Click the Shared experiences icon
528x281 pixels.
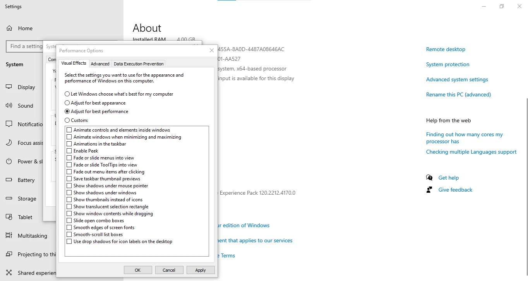(x=9, y=273)
